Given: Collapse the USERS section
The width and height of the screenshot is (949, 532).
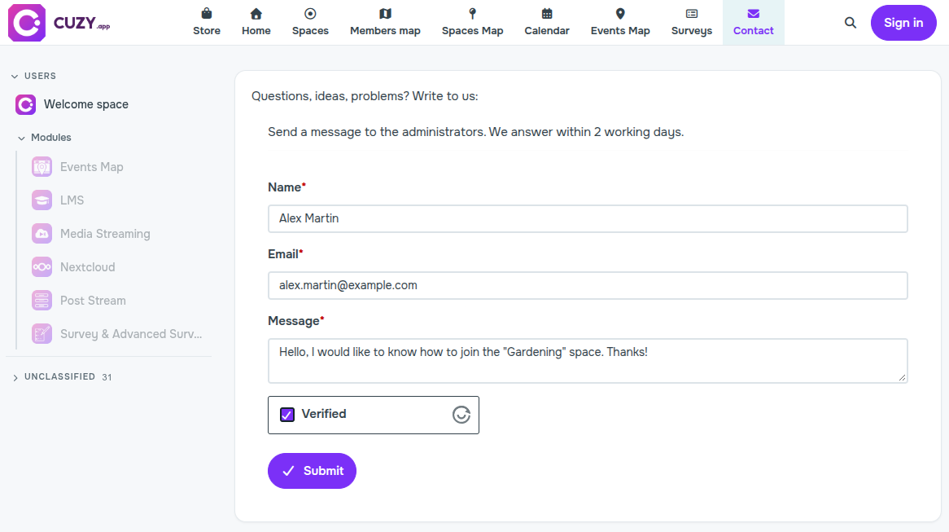Looking at the screenshot, I should [15, 77].
